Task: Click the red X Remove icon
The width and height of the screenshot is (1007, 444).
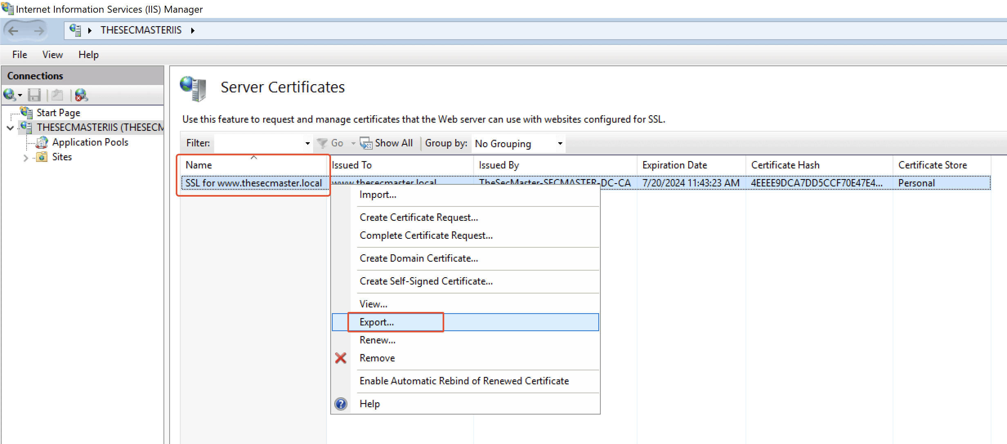Action: coord(341,358)
